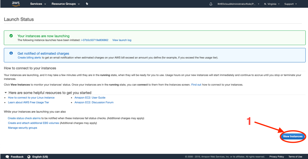Open the RHEDcloudAdministratorRole account menu
This screenshot has width=308, height=159.
(x=238, y=4)
